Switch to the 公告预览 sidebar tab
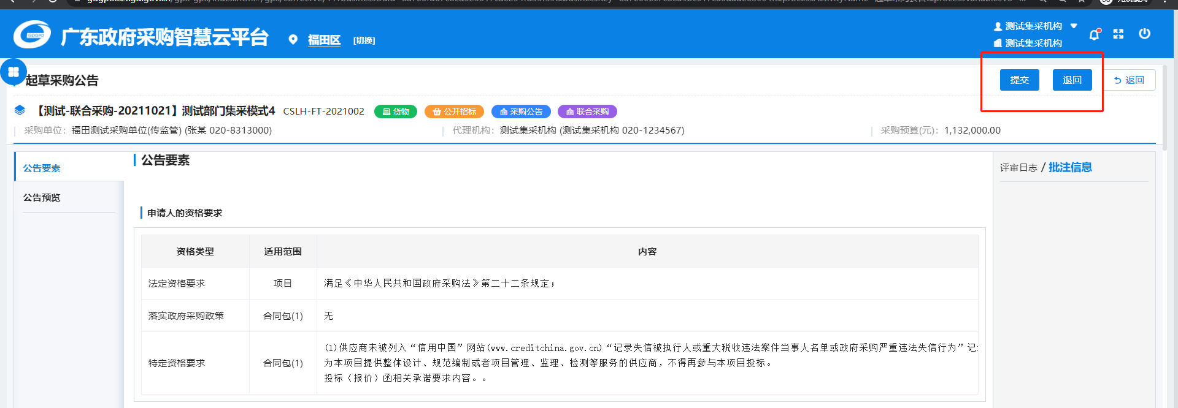 tap(42, 197)
